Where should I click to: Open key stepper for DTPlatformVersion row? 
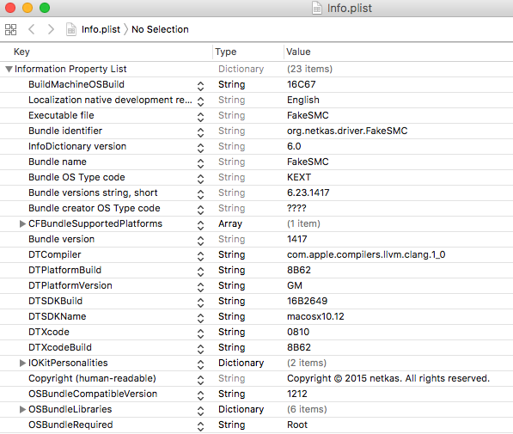point(200,287)
